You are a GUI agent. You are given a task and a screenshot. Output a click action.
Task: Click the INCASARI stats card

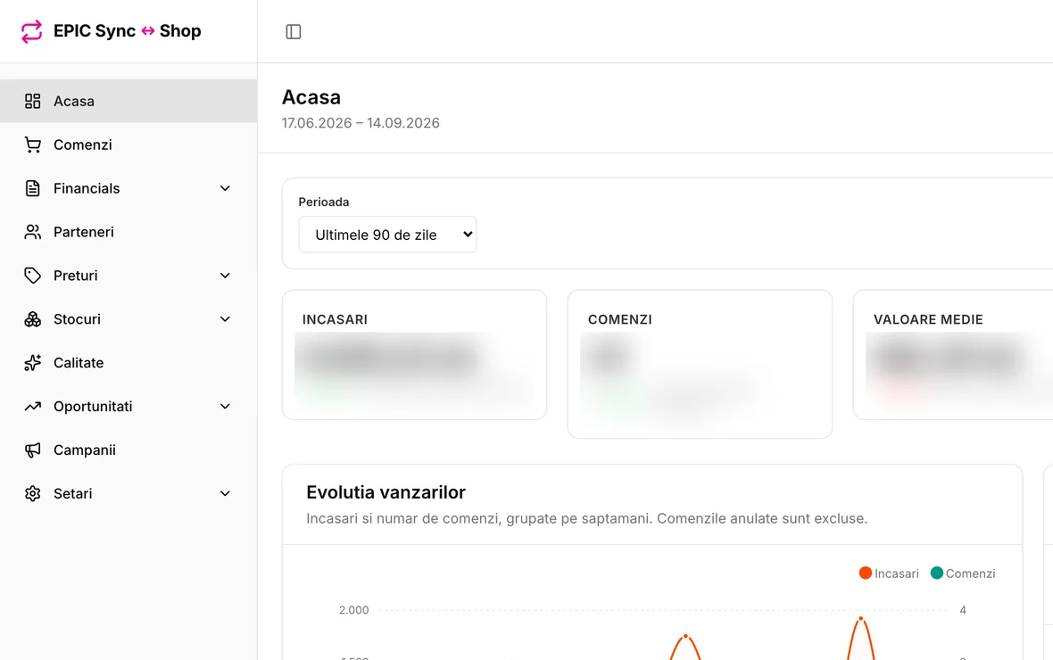pos(414,354)
